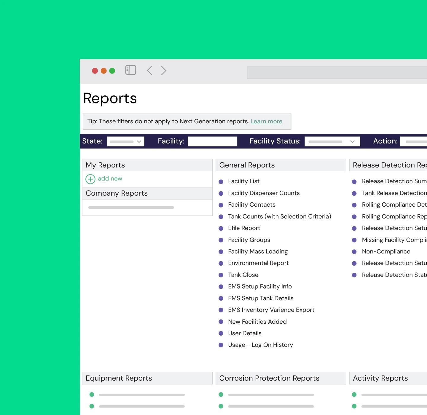Open Facility Dispenser Counts report
Viewport: 427px width, 415px height.
coord(264,193)
